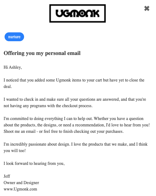Screen dimensions: 156x196
Task: Click the heading Offering you my personal email
Action: pyautogui.click(x=42, y=53)
